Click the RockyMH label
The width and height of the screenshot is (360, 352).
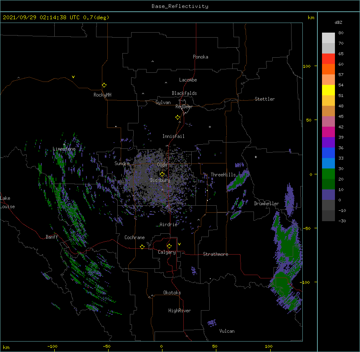(102, 95)
